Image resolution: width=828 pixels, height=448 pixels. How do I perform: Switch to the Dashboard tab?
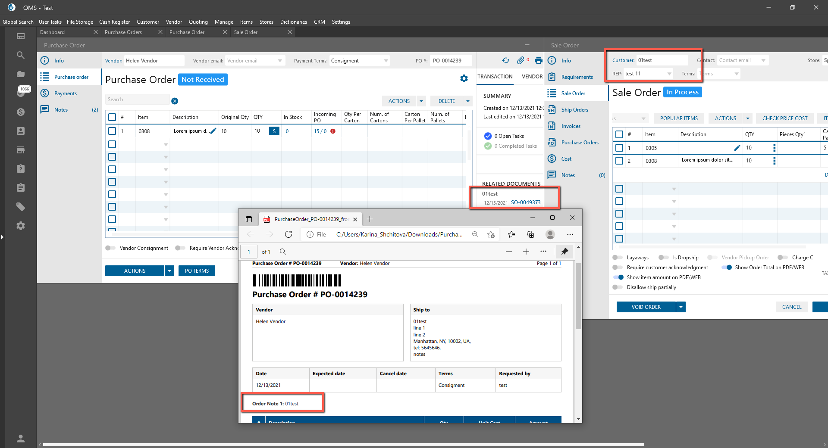[x=53, y=32]
